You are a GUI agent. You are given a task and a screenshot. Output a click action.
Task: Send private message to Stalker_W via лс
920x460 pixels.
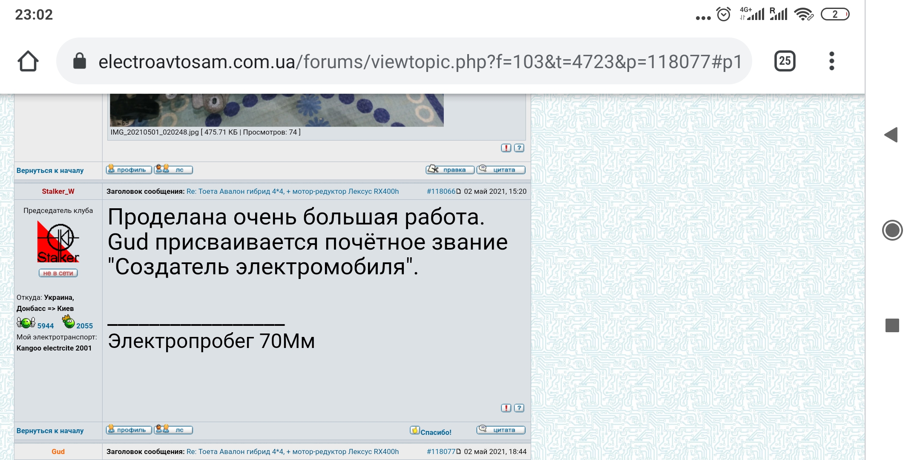173,430
